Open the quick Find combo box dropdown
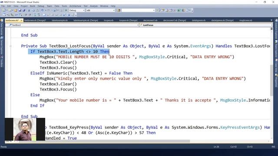This screenshot has height=156, width=278. click(x=154, y=10)
